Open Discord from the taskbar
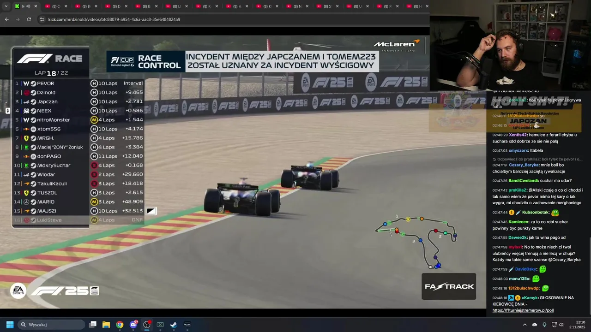Image resolution: width=591 pixels, height=332 pixels. [133, 325]
